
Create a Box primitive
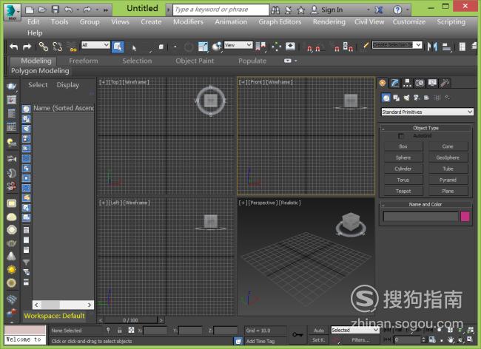pos(403,146)
